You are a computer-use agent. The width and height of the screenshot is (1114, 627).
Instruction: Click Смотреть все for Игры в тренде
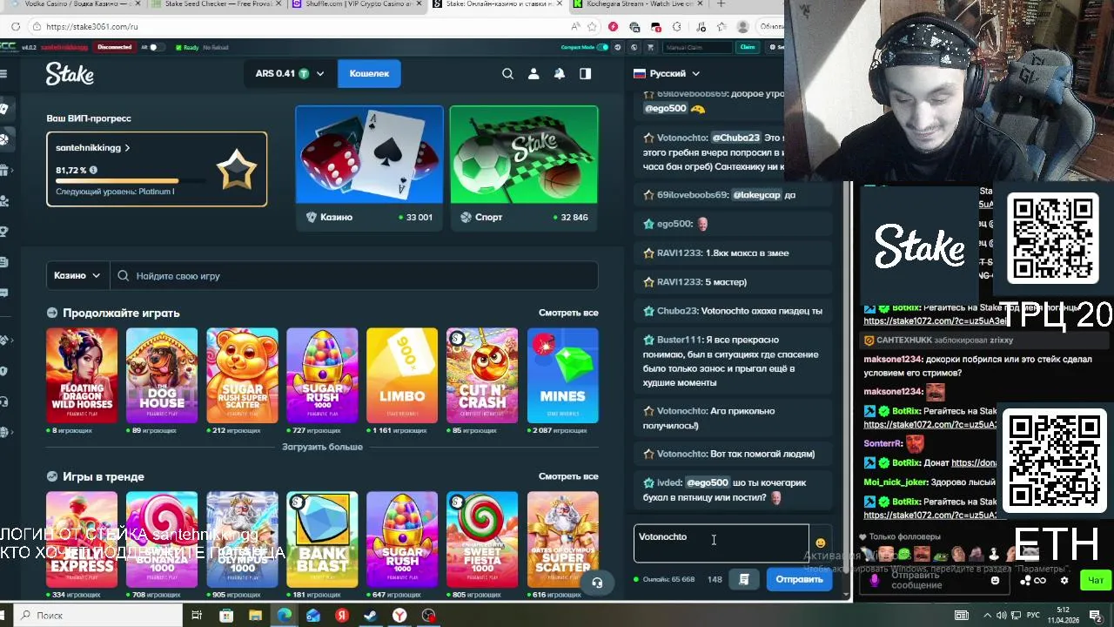(568, 476)
